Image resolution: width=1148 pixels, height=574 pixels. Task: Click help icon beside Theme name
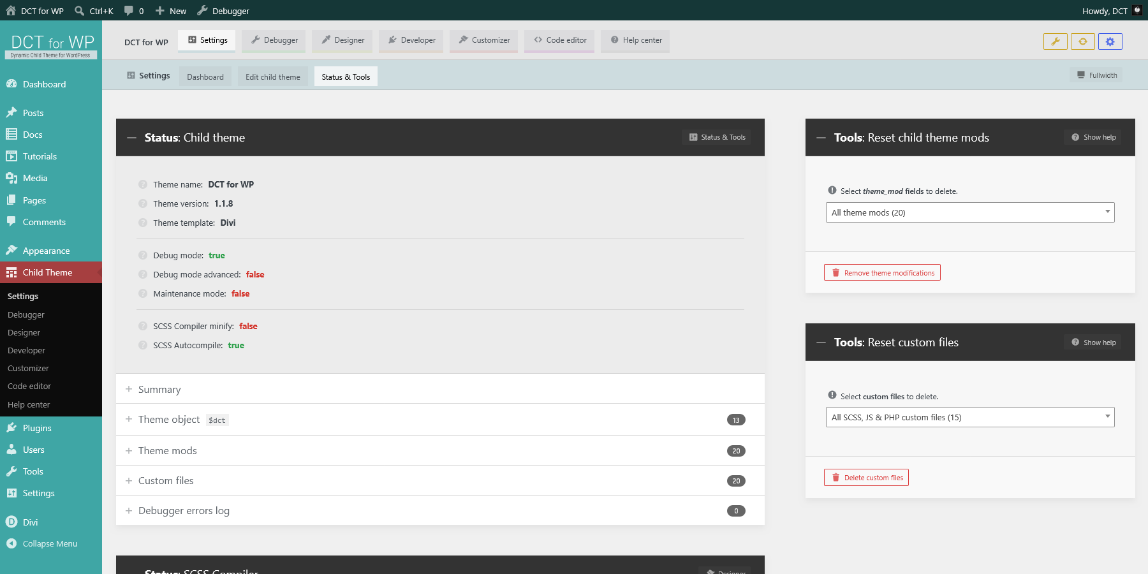[143, 184]
